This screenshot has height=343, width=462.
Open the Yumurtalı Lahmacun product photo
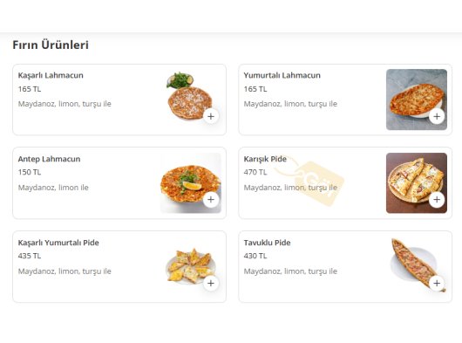point(417,99)
